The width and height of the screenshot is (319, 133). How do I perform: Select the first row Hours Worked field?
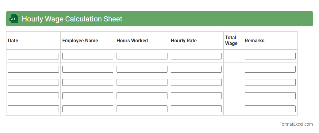[x=142, y=56]
